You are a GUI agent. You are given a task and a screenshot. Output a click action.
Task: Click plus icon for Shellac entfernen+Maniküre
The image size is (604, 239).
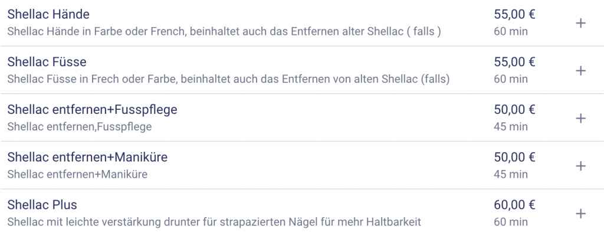[x=580, y=166]
